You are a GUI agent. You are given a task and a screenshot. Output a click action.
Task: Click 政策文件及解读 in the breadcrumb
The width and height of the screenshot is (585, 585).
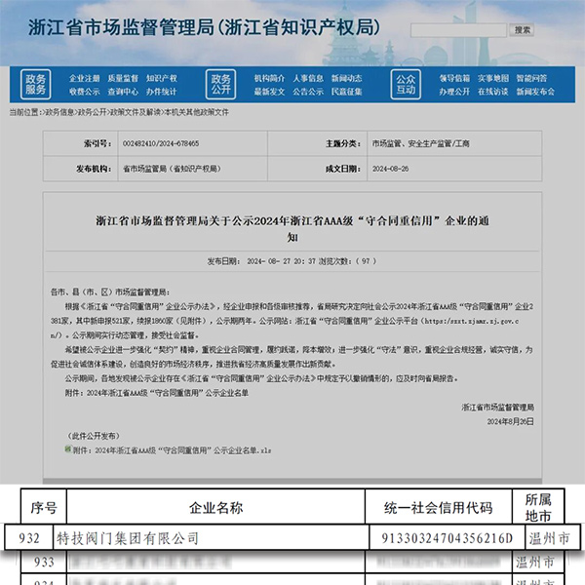[x=136, y=112]
